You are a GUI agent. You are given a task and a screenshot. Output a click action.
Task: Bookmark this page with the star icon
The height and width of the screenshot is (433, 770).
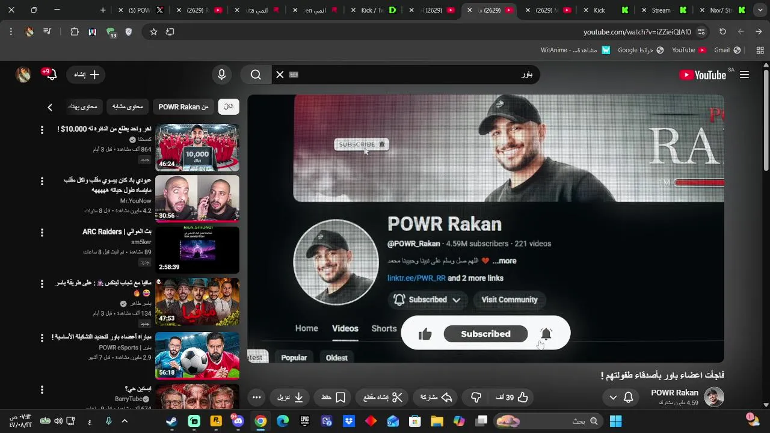coord(153,32)
